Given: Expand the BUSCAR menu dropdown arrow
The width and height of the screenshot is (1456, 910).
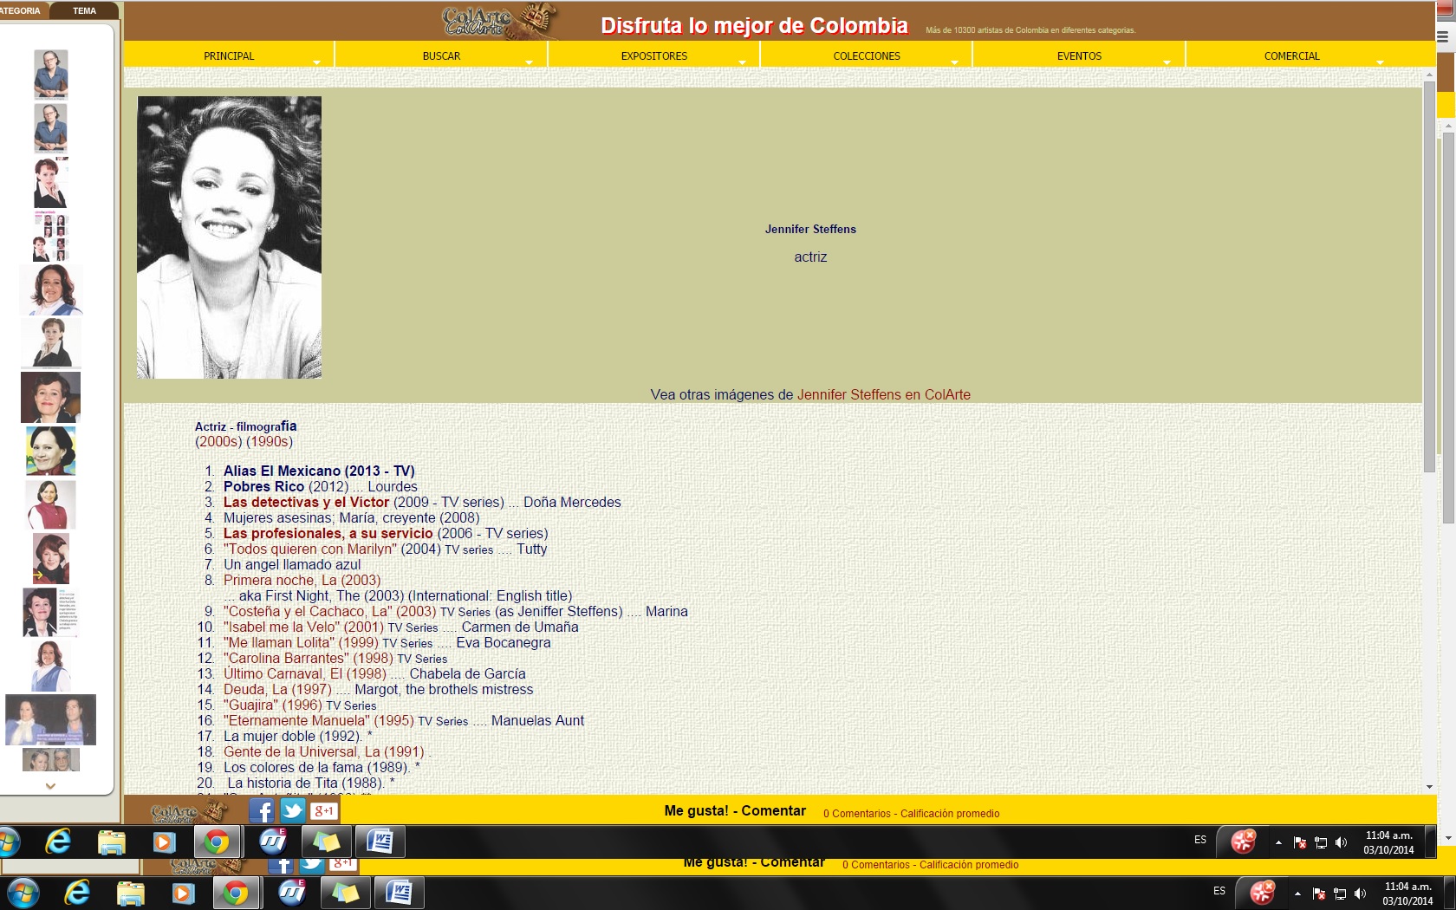Looking at the screenshot, I should 529,62.
